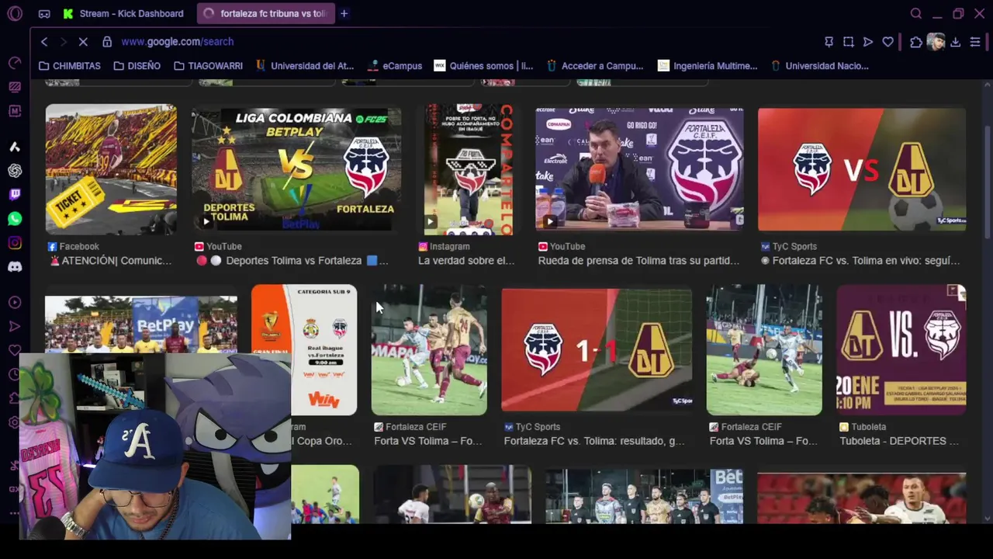The width and height of the screenshot is (993, 559).
Task: Open the CHIMBITAS bookmarks folder
Action: tap(70, 66)
